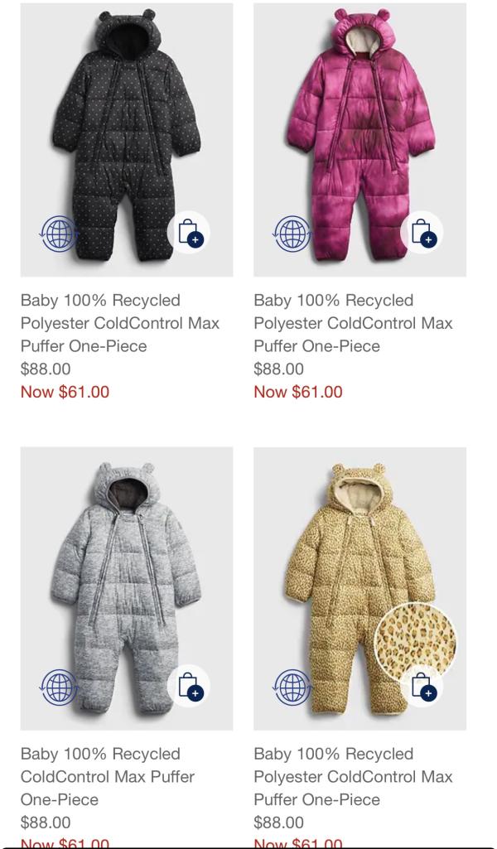Viewport: 497px width, 849px height.
Task: Tap recycled globe icon on leopard print puffer
Action: tap(292, 687)
